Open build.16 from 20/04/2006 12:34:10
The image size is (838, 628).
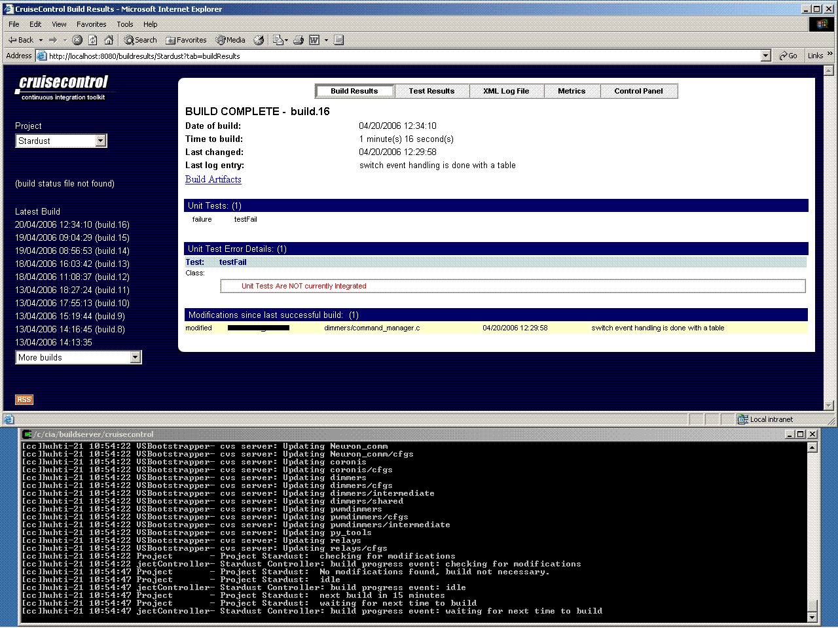[x=72, y=224]
